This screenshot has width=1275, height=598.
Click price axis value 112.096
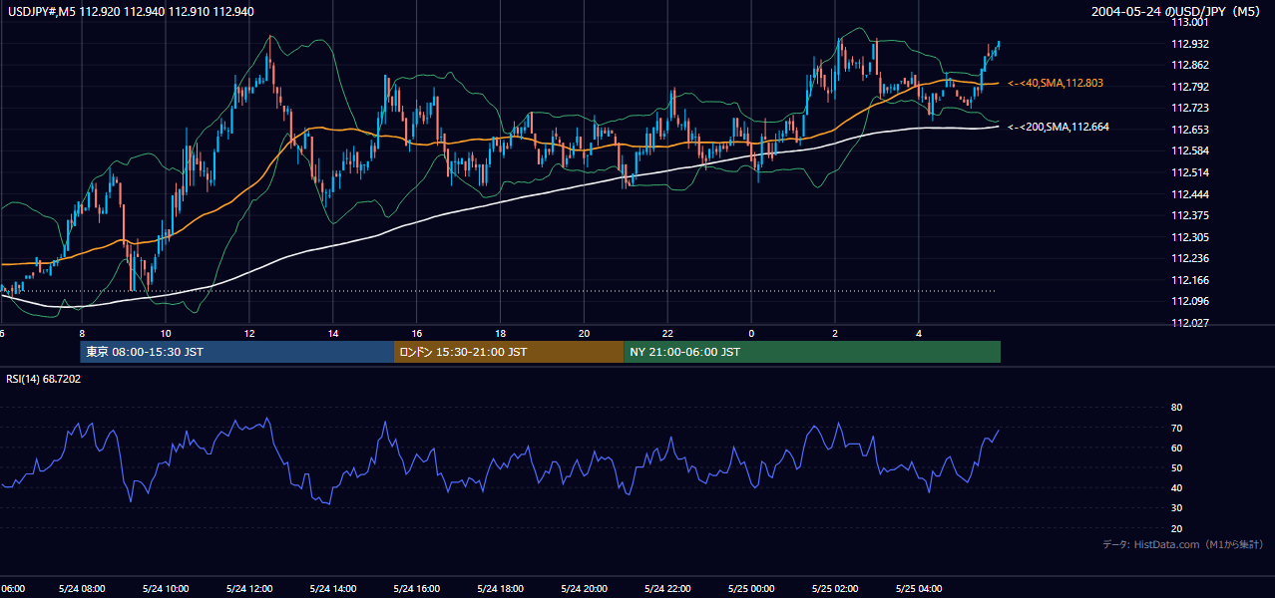point(1190,301)
